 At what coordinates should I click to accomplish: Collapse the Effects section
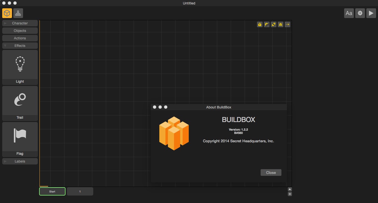point(20,46)
